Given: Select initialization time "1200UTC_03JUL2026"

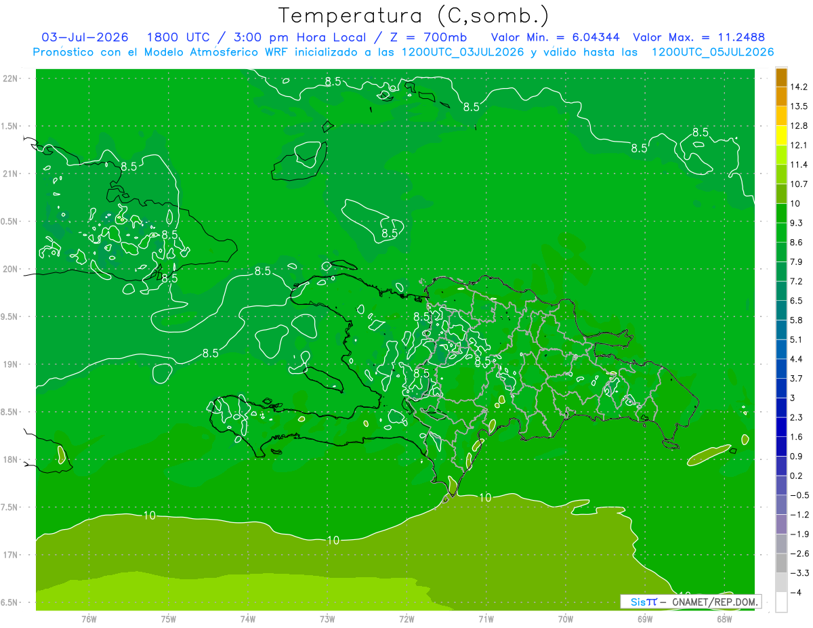Looking at the screenshot, I should (462, 52).
